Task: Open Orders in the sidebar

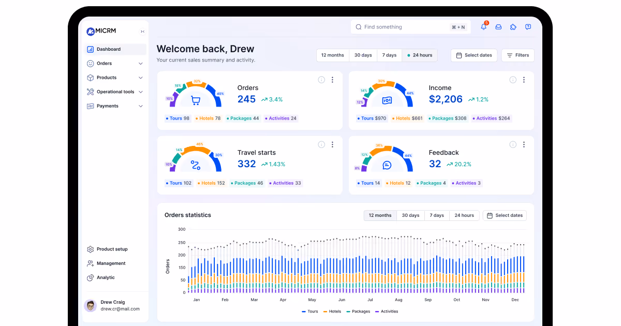Action: click(115, 64)
